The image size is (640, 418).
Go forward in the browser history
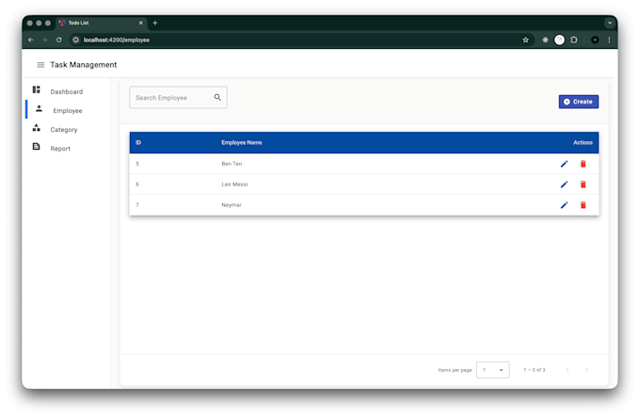click(44, 40)
